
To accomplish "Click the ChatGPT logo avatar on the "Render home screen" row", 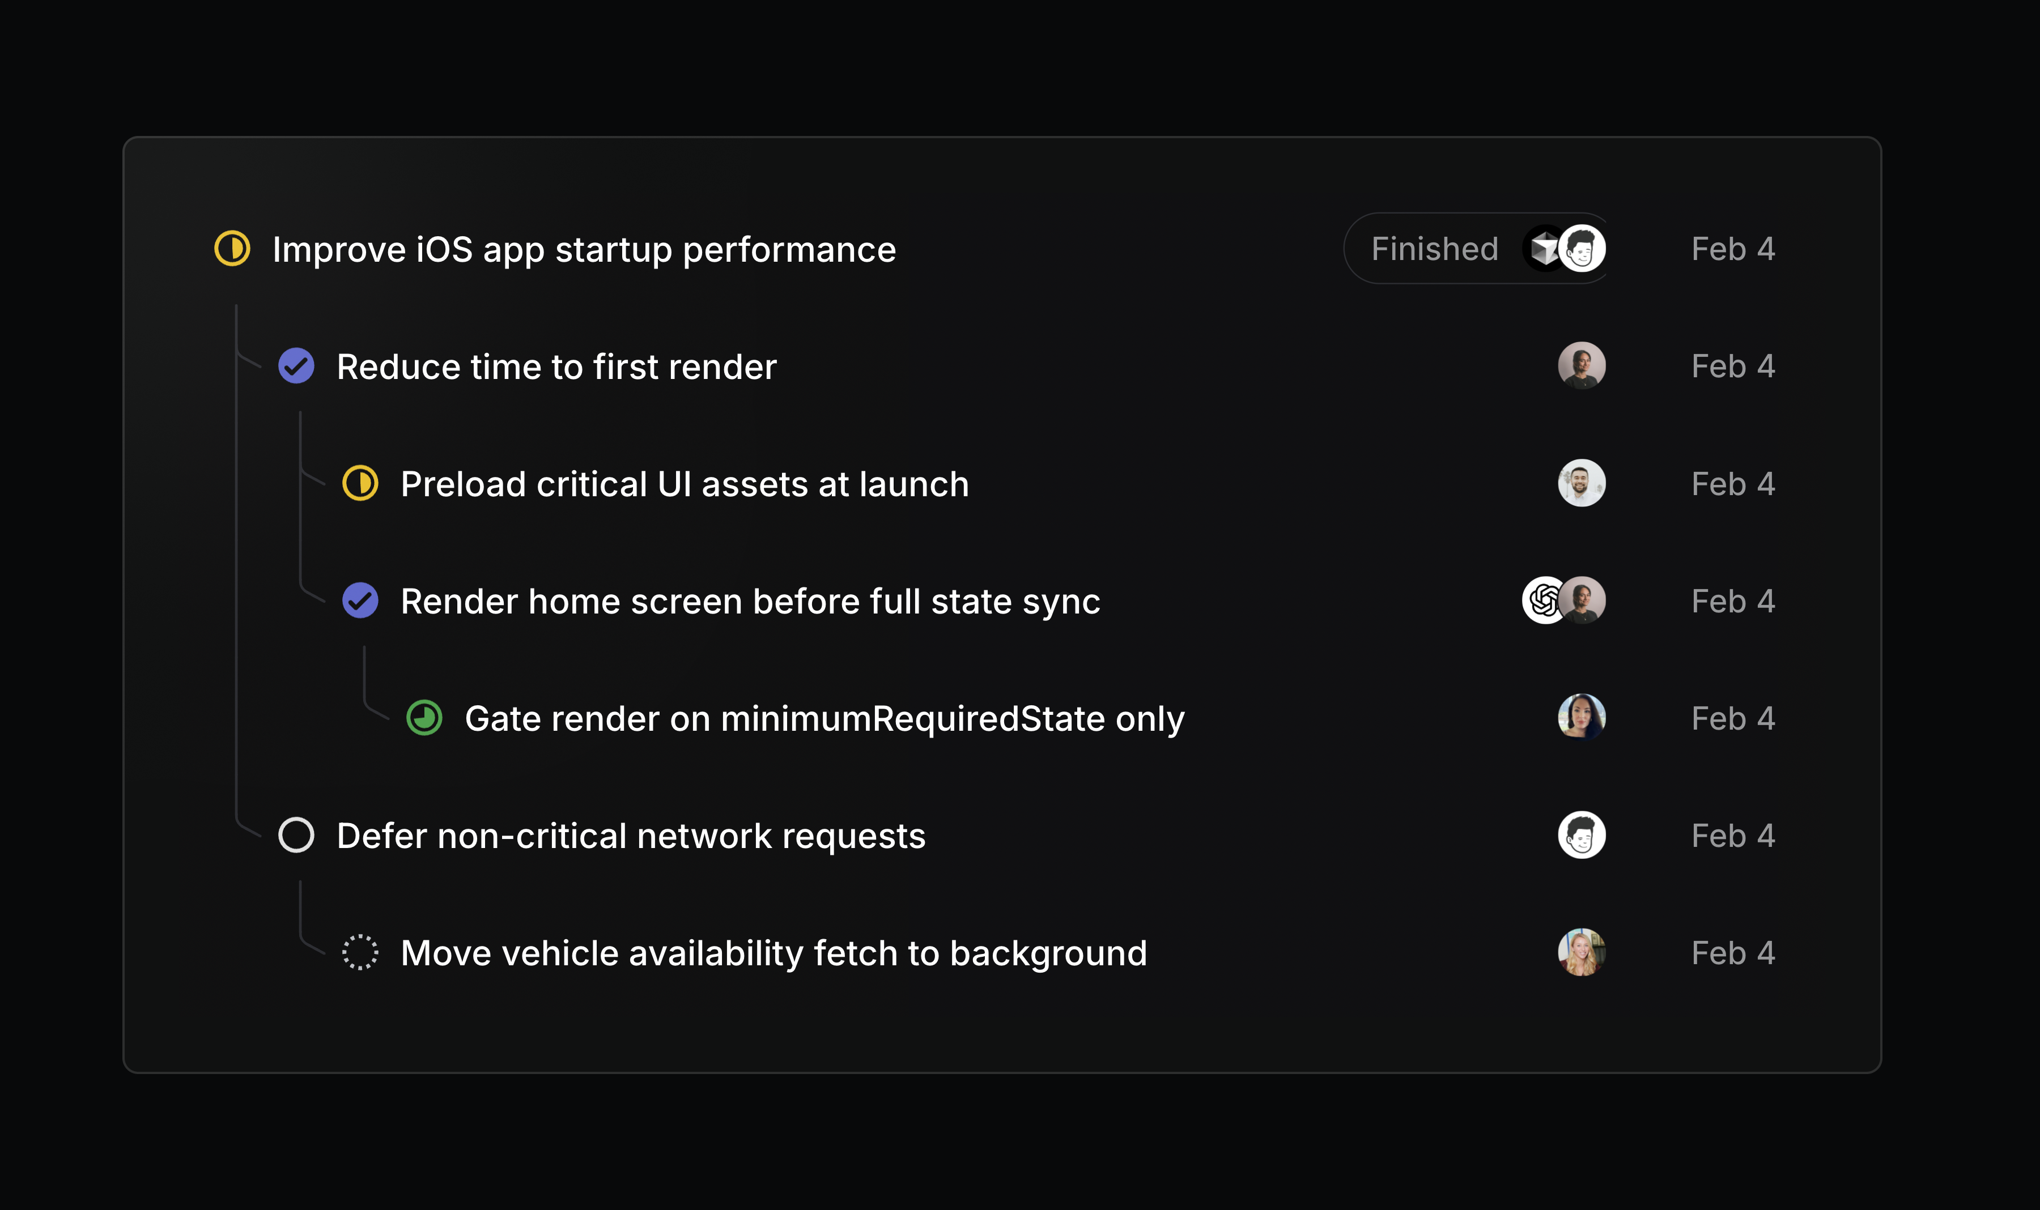I will tap(1542, 601).
